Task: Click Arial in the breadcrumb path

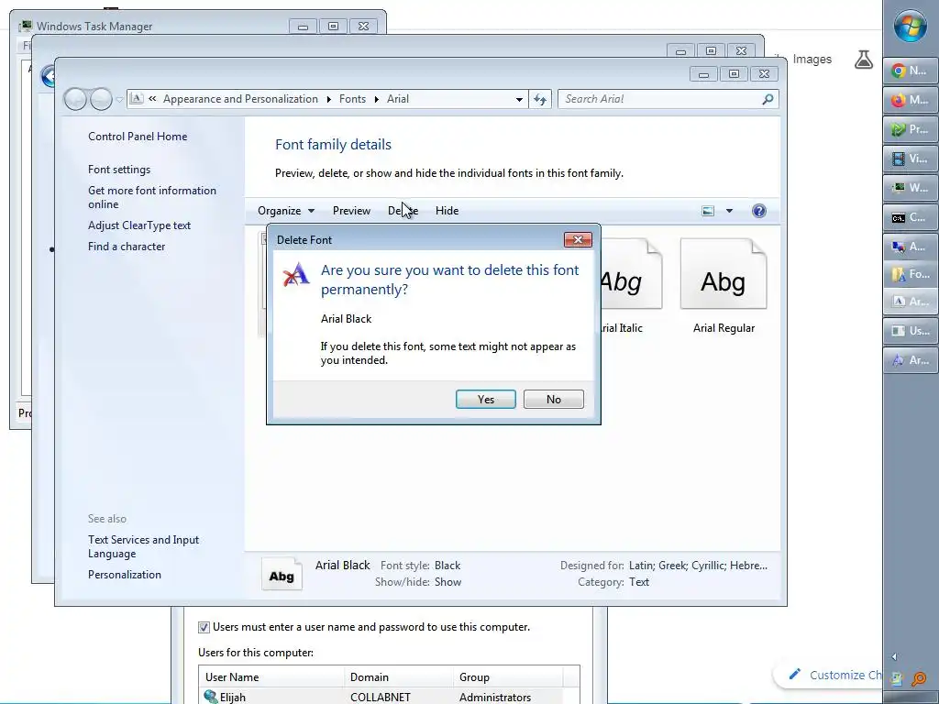Action: tap(398, 99)
